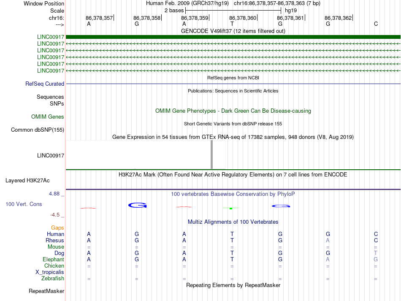Click the GTEx Gene Expression track title

click(x=233, y=137)
